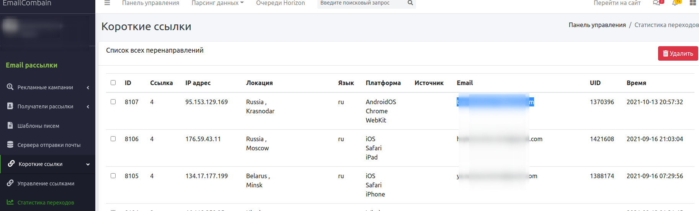Open Статистика переходов in sidebar
The width and height of the screenshot is (699, 211).
(46, 203)
